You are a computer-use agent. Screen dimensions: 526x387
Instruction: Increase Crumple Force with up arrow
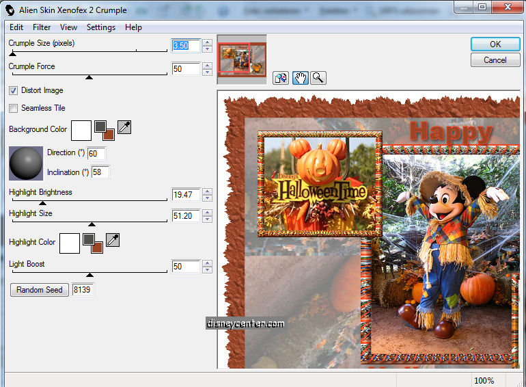(x=207, y=66)
